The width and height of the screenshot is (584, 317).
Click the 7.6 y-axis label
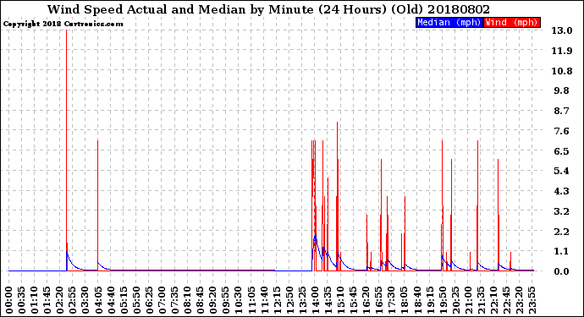(562, 131)
